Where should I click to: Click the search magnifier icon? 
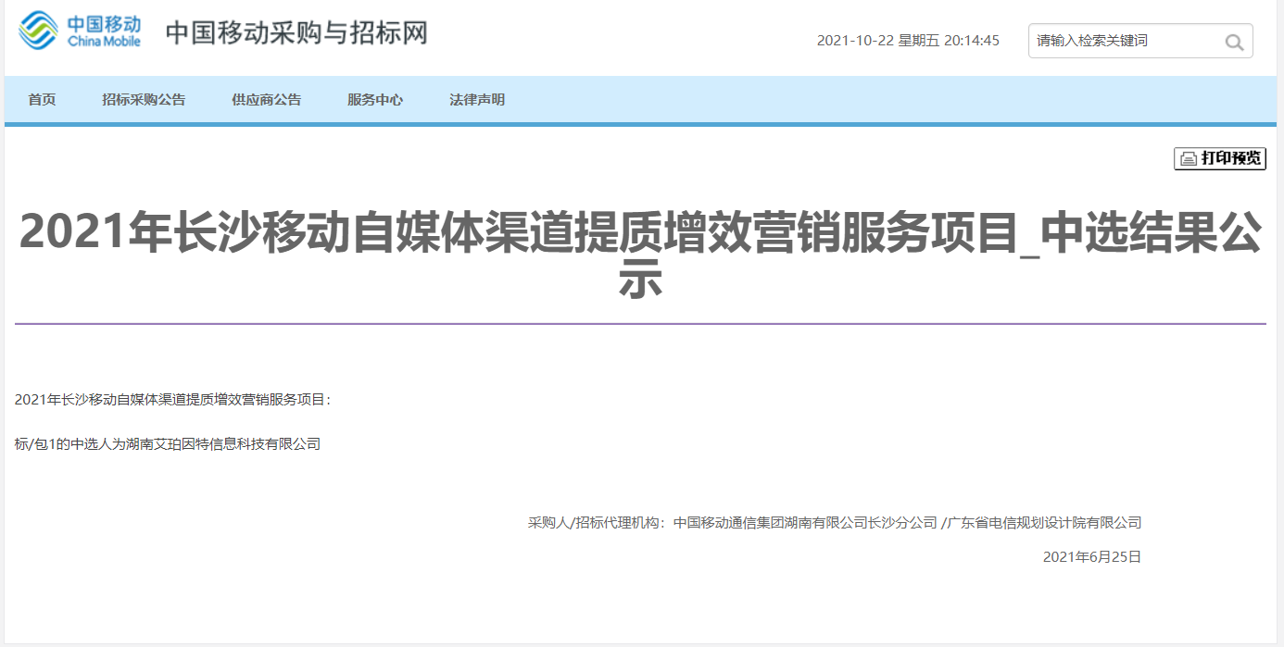coord(1234,42)
